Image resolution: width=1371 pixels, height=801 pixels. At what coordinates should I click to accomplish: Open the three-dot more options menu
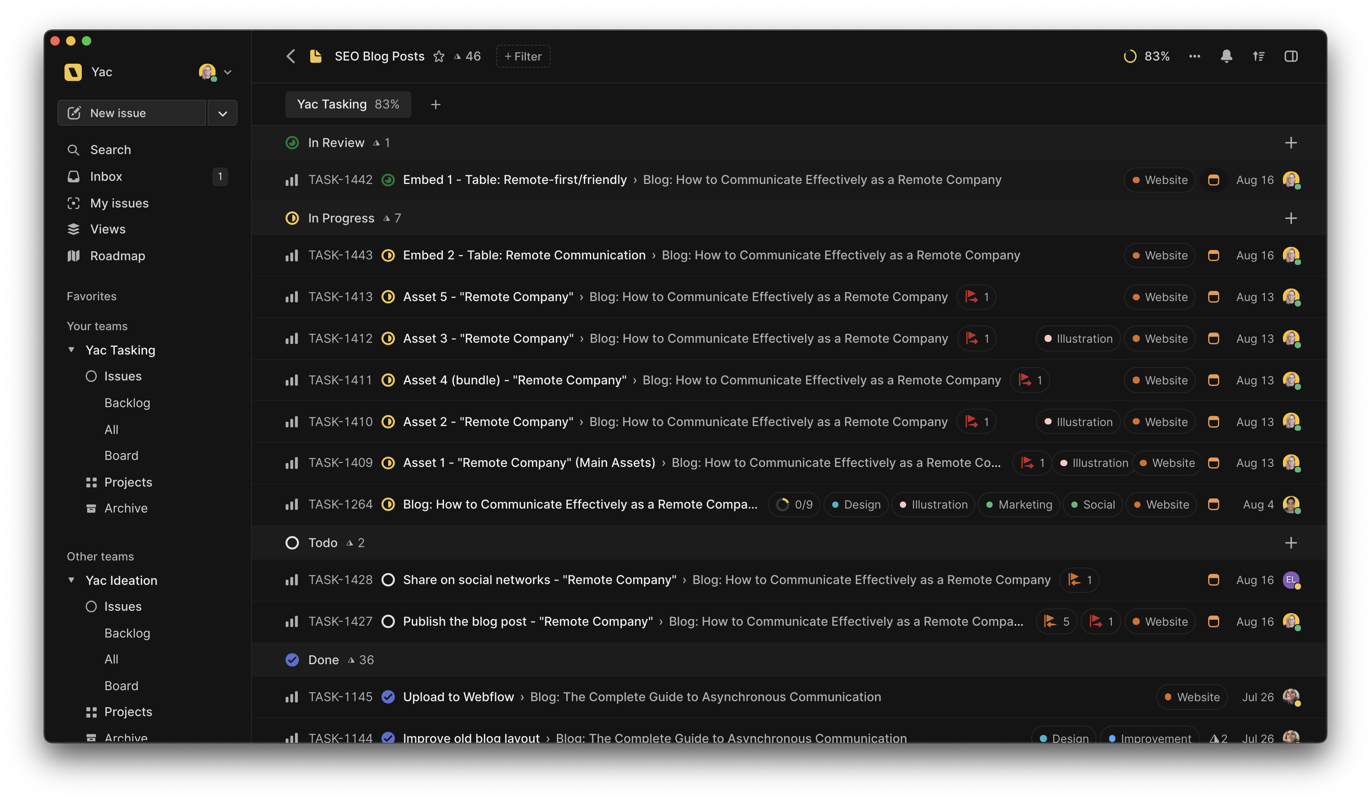click(x=1195, y=56)
